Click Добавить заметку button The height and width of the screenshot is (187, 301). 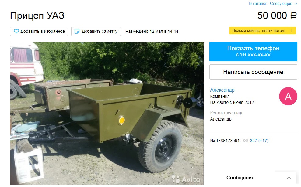coord(96,31)
